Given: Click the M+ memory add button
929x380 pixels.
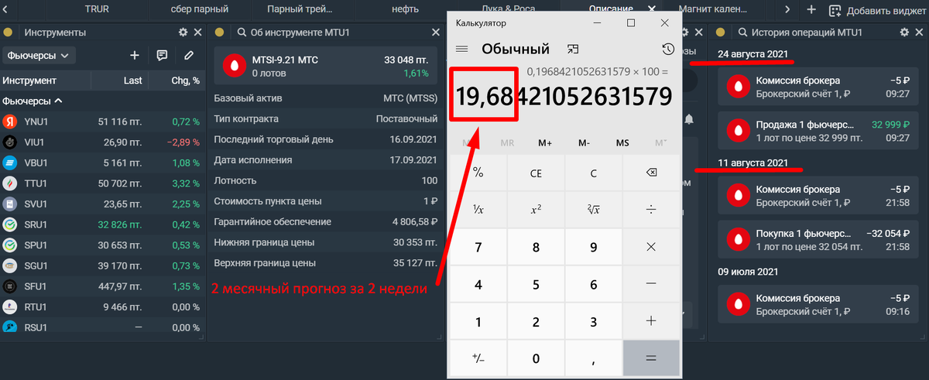Looking at the screenshot, I should click(x=545, y=143).
